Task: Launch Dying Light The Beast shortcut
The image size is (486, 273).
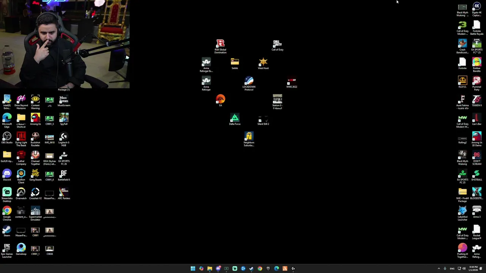Action: point(21,140)
